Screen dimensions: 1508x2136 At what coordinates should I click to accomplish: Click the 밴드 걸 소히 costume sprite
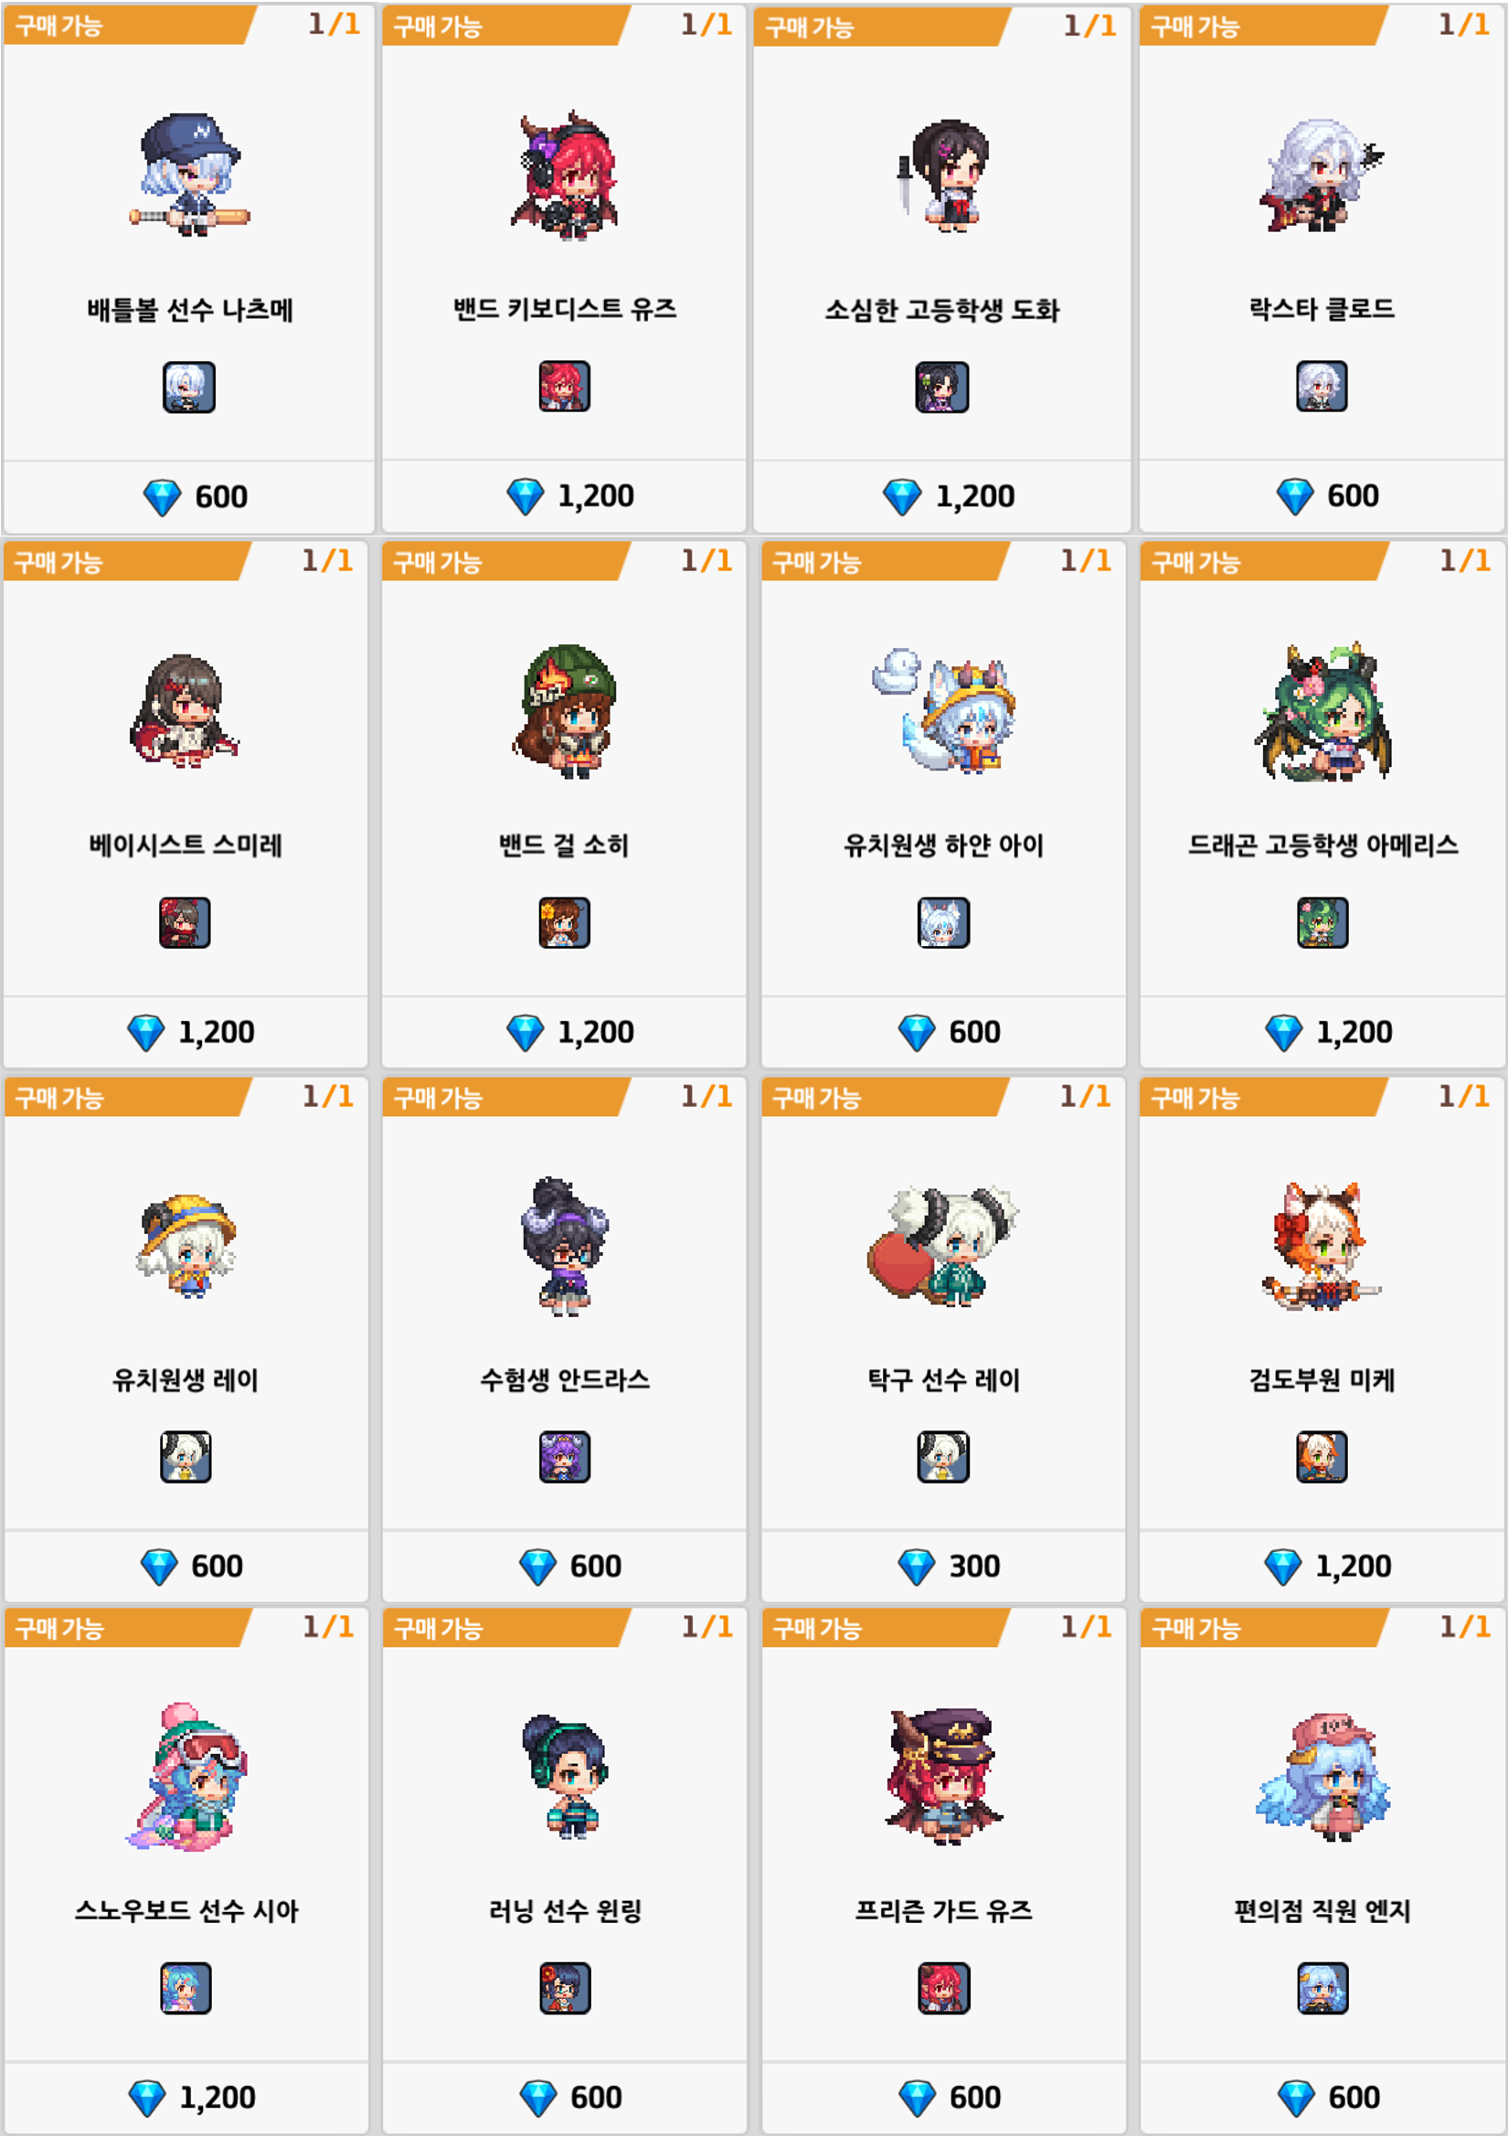564,712
